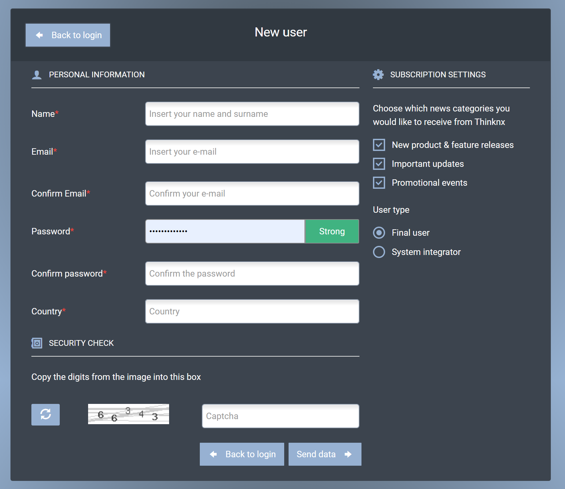Click the Password field with dots
This screenshot has width=565, height=489.
click(x=225, y=231)
